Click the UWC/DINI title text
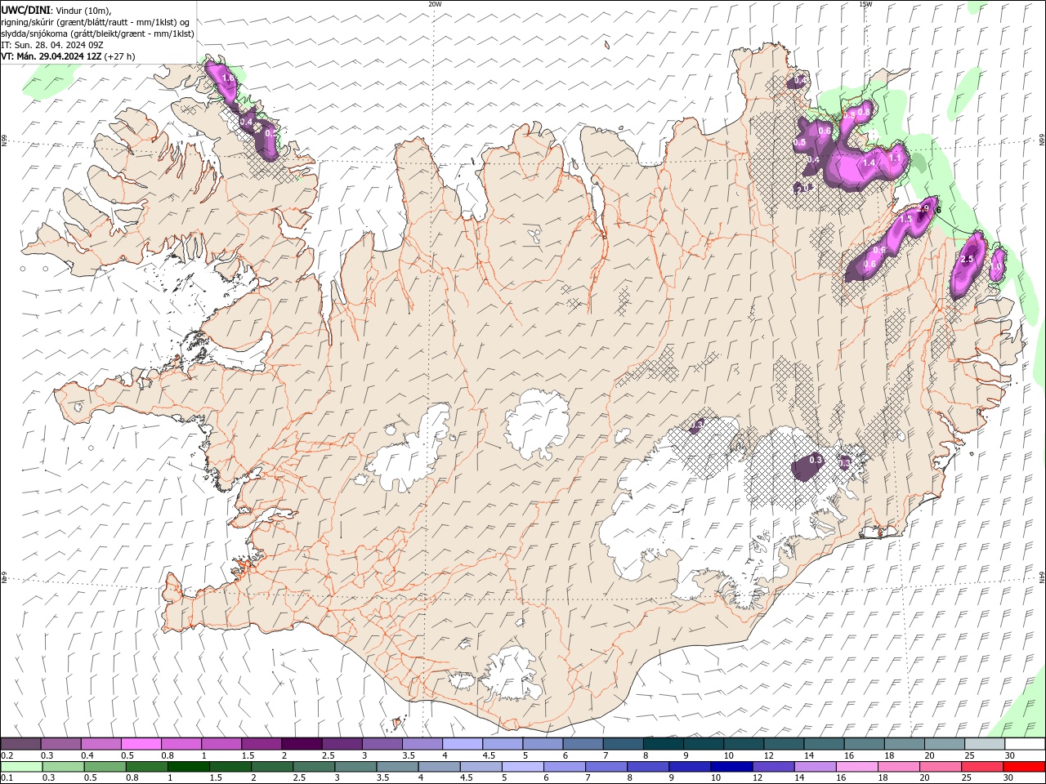This screenshot has height=784, width=1046. 25,10
